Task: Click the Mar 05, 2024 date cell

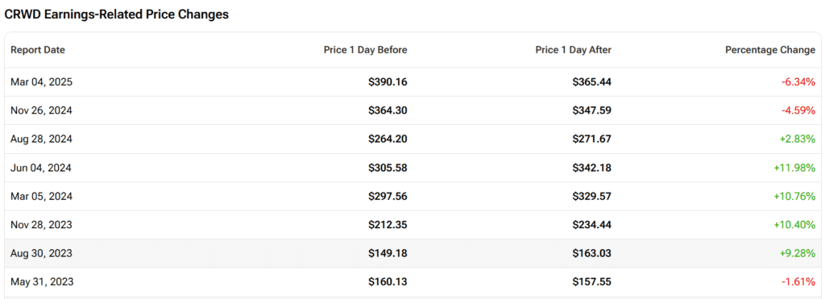Action: pyautogui.click(x=42, y=197)
